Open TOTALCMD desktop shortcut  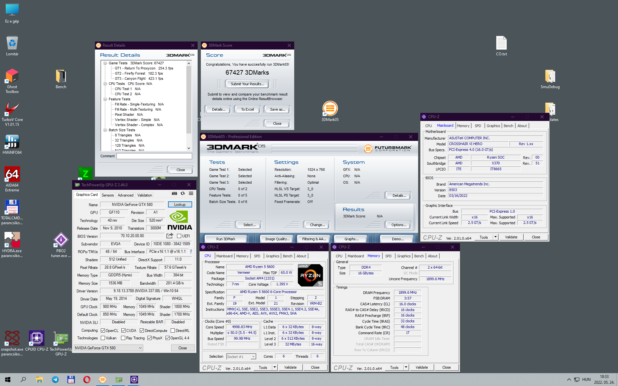12,212
